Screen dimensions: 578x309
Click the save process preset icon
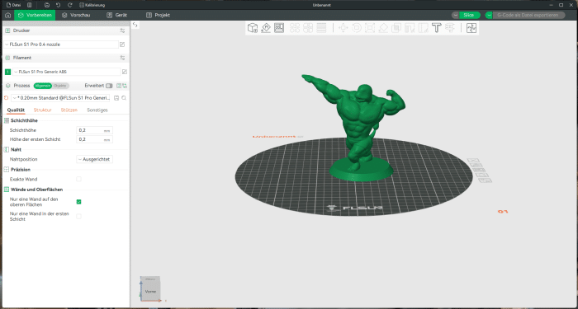click(116, 98)
